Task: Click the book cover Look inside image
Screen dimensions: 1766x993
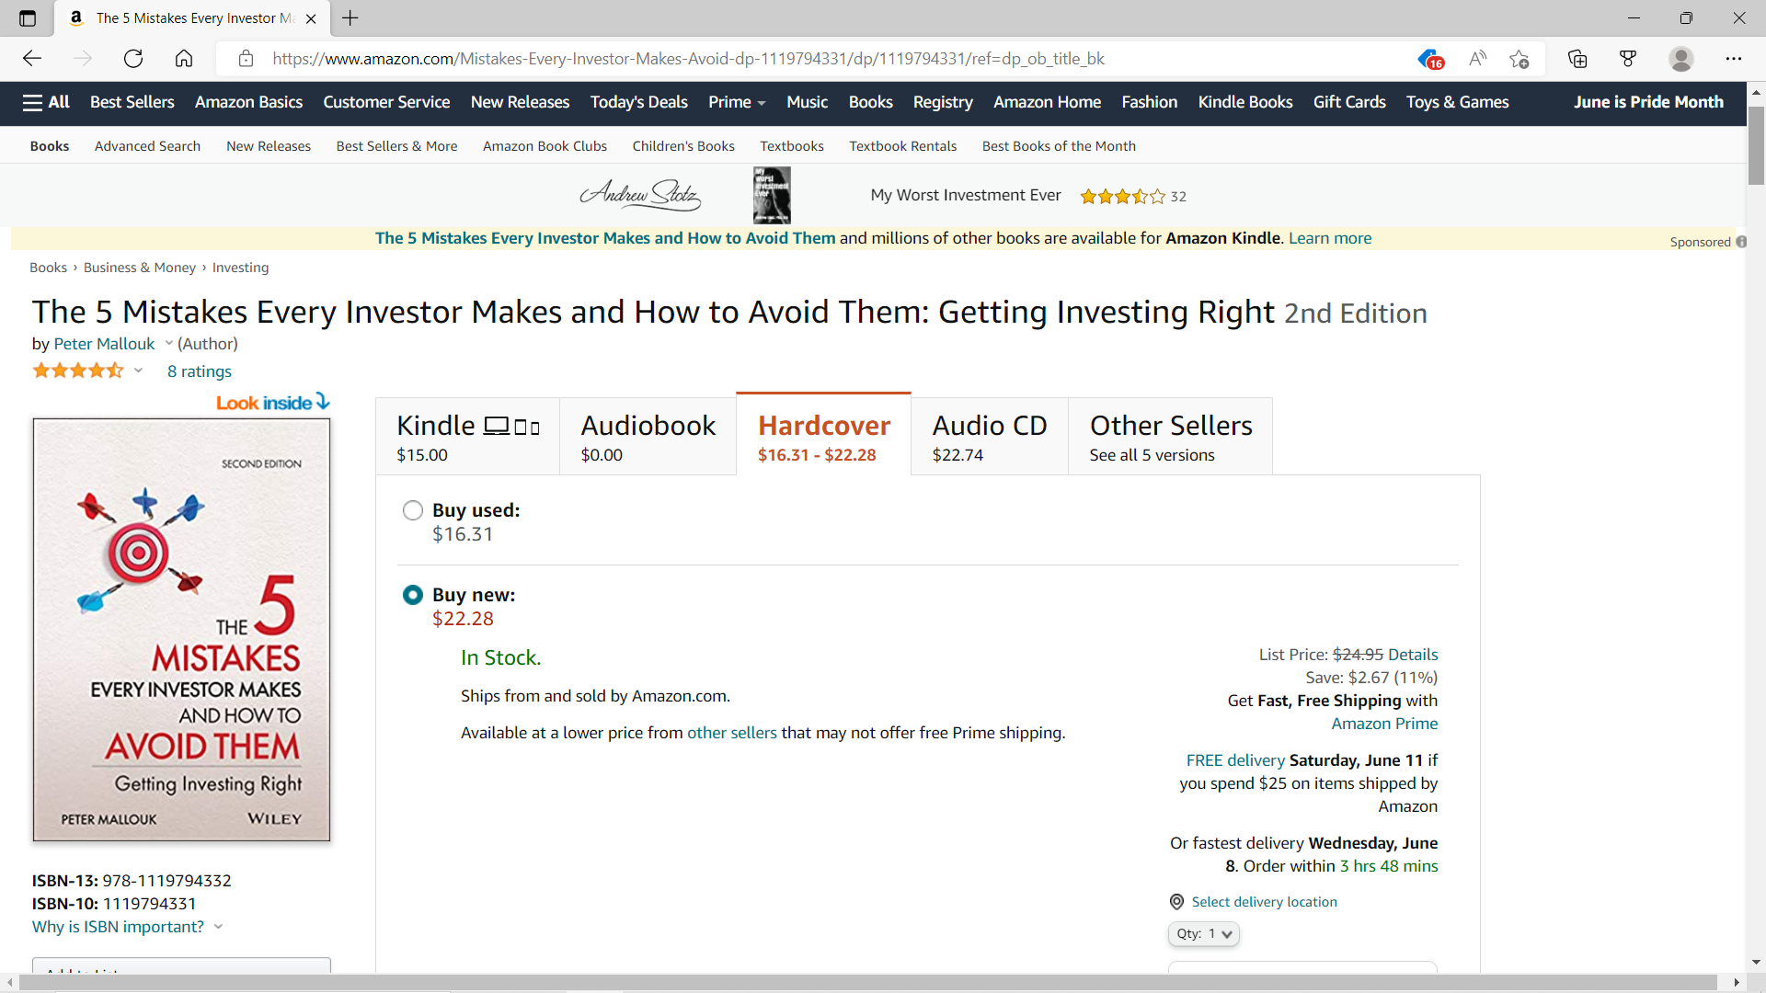Action: 181,630
